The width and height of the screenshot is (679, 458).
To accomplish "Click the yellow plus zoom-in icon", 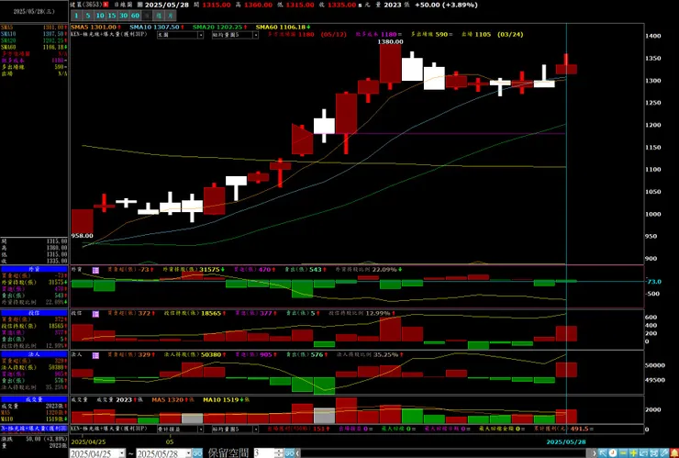I will tap(633, 453).
